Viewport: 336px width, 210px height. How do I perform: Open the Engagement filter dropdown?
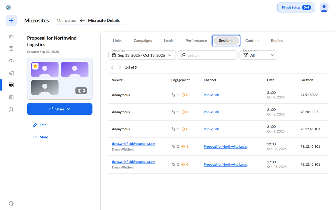pos(258,55)
